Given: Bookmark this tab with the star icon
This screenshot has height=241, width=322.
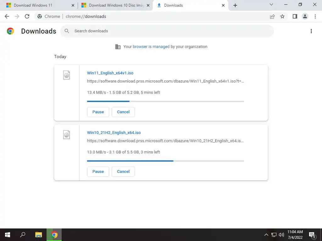Looking at the screenshot, I should [282, 16].
